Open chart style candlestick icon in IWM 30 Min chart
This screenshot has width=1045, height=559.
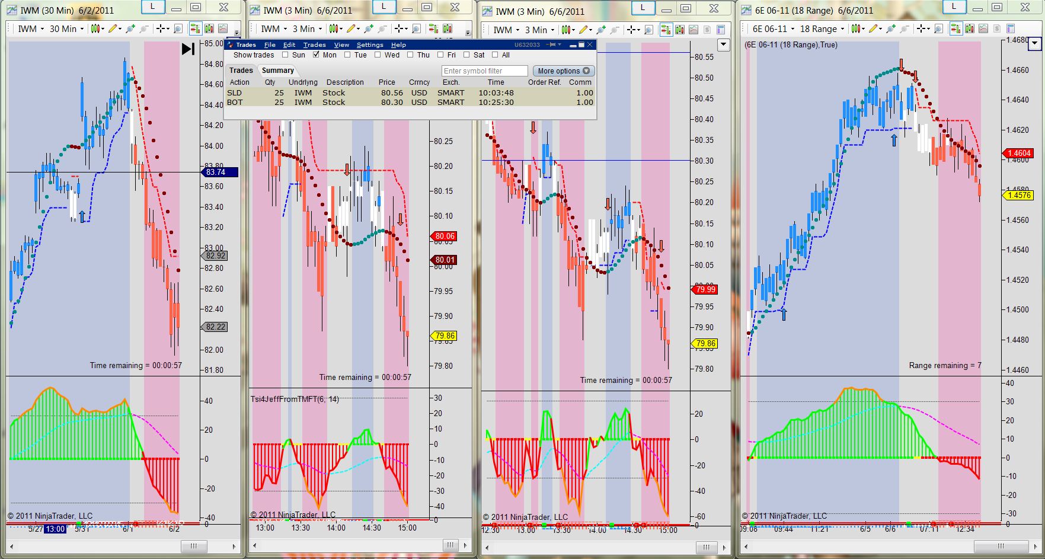click(96, 28)
